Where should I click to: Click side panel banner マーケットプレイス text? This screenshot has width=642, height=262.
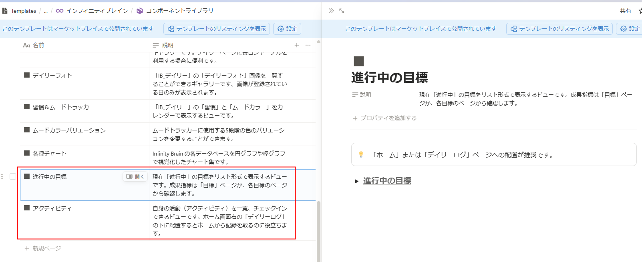point(421,29)
